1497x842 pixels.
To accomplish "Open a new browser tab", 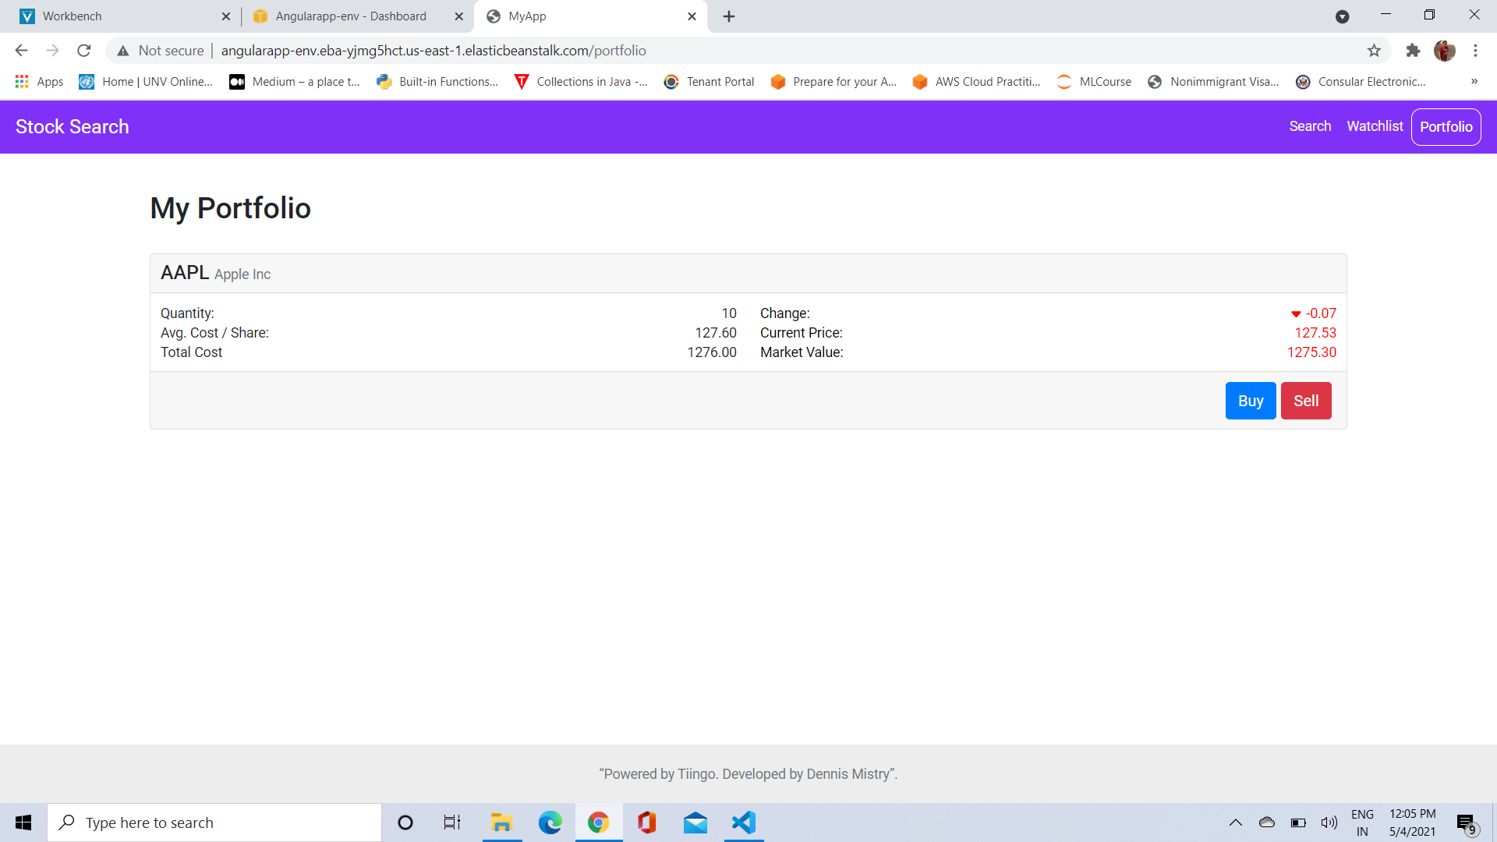I will coord(728,16).
